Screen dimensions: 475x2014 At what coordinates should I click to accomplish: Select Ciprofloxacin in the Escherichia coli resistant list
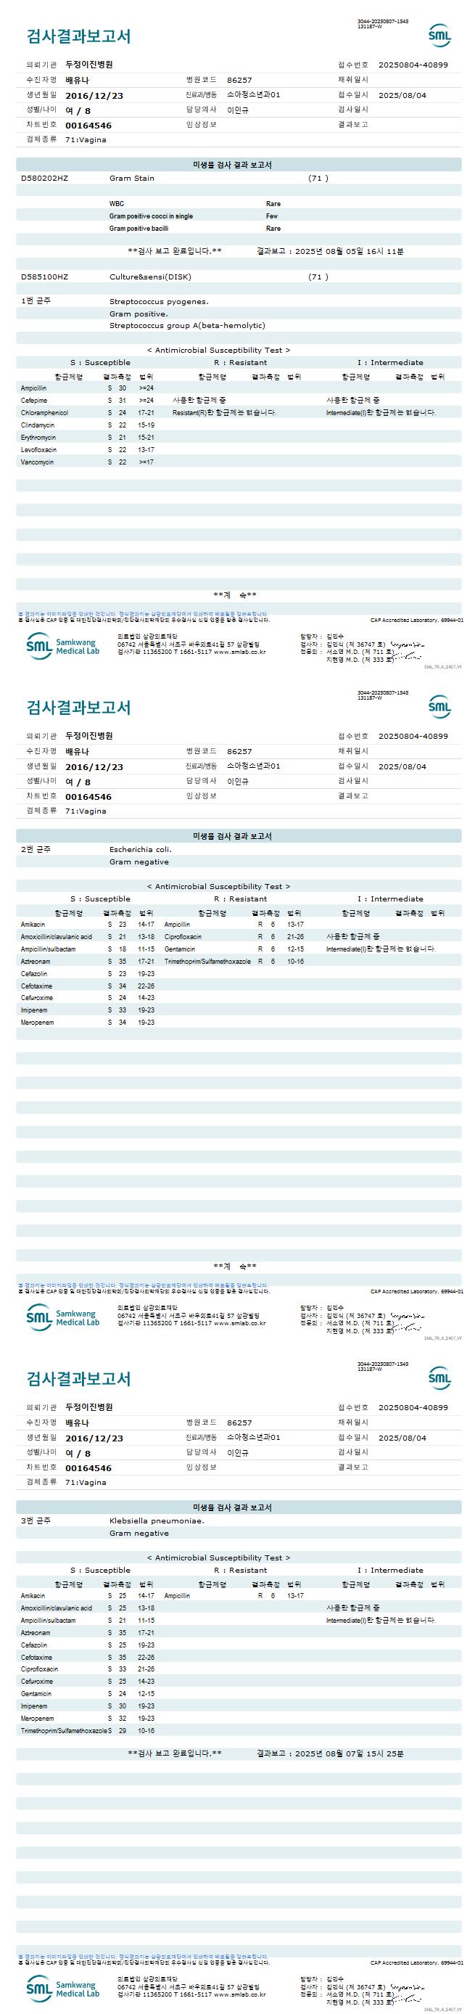tap(183, 937)
